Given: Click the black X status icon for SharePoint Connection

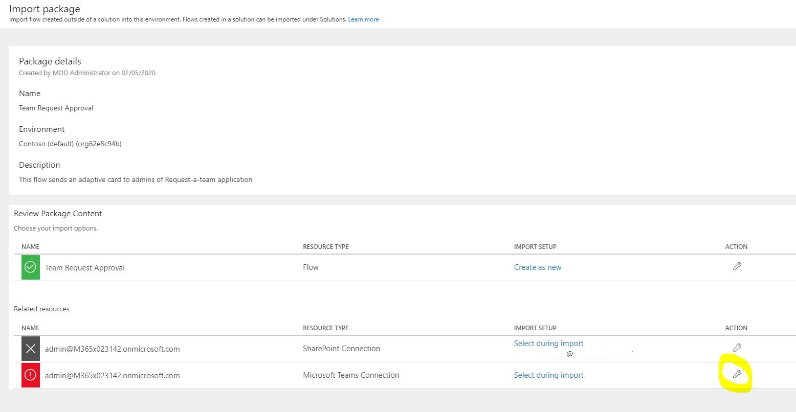Looking at the screenshot, I should [30, 348].
